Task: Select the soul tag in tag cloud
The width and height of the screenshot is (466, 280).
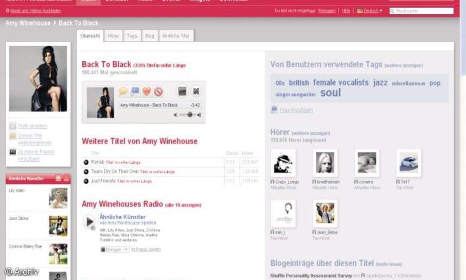Action: (330, 93)
